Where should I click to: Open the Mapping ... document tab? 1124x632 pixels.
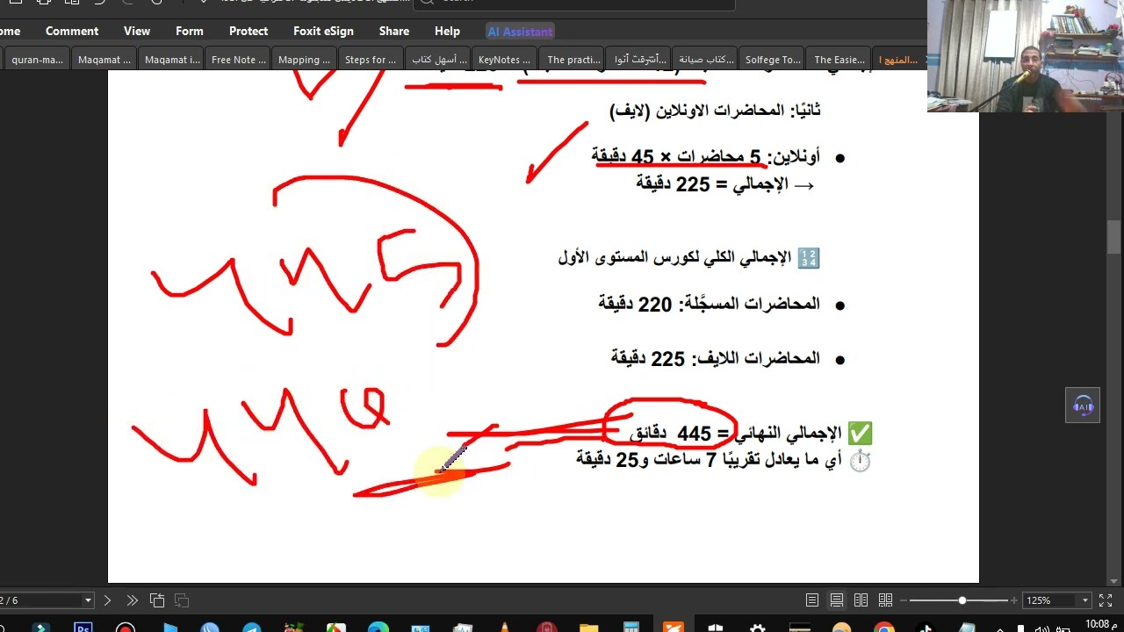[x=304, y=60]
